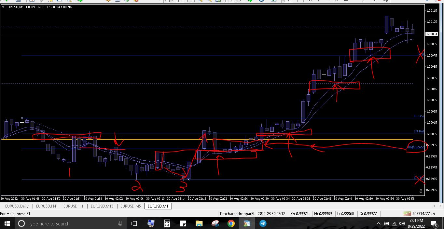Click the 30 Aug 02:38 time axis label
Image resolution: width=444 pixels, height=229 pixels.
(301, 198)
